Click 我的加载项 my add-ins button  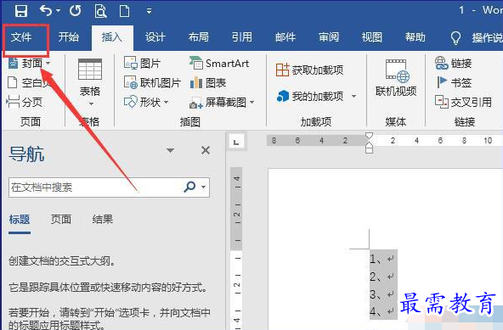[x=310, y=96]
